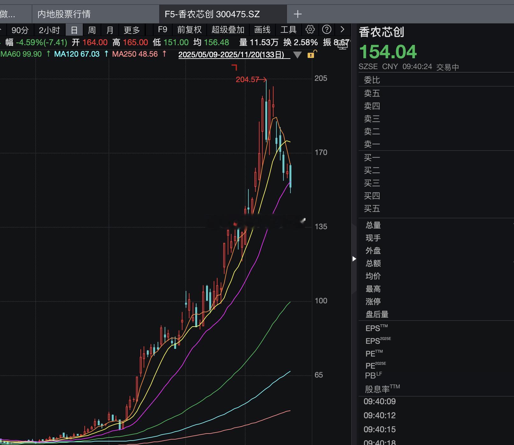Screen dimensions: 514x445
Task: Click the EPS TTM label
Action: pos(377,328)
